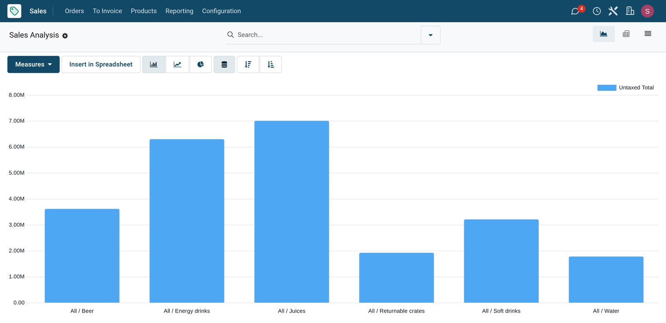Expand the Measures dropdown

33,64
